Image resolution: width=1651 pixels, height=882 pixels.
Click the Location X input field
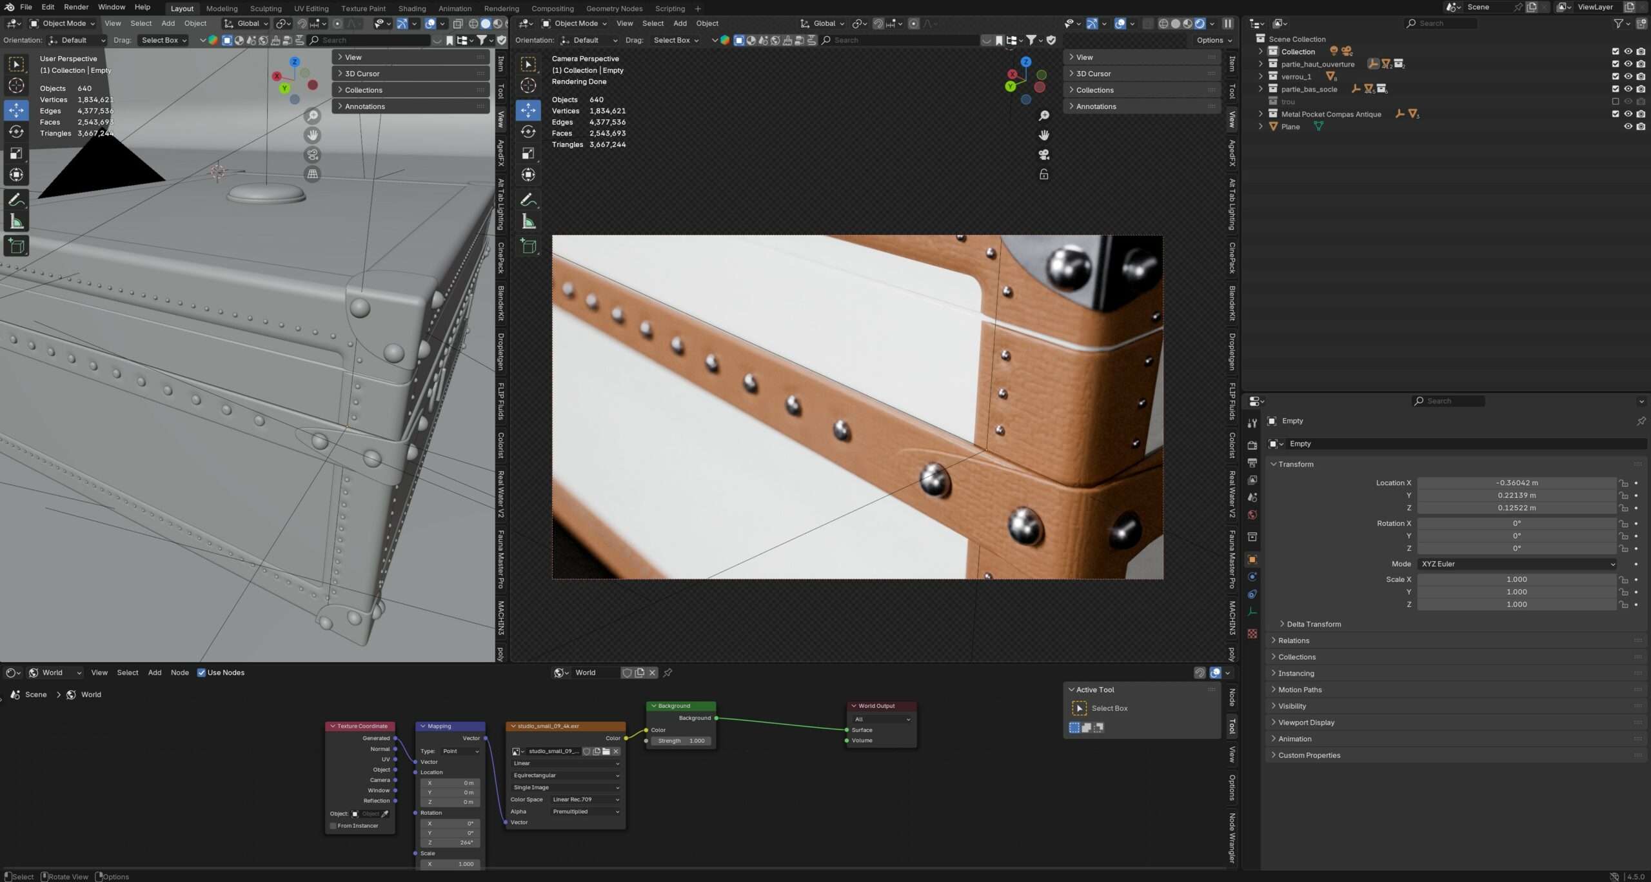click(x=1517, y=483)
